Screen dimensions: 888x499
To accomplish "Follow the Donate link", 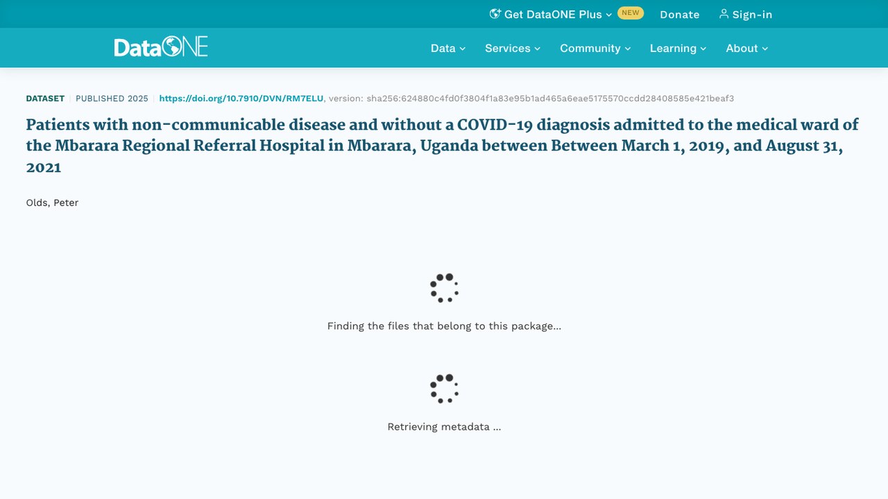I will 680,15.
